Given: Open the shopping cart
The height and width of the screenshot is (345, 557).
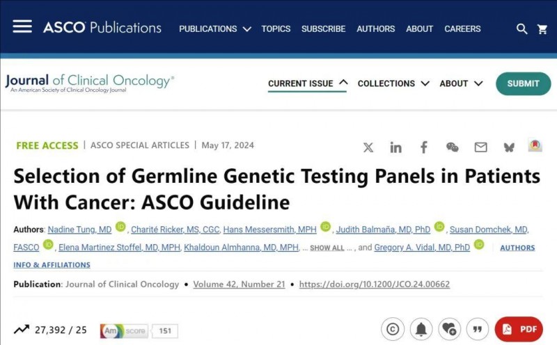Looking at the screenshot, I should pos(542,29).
